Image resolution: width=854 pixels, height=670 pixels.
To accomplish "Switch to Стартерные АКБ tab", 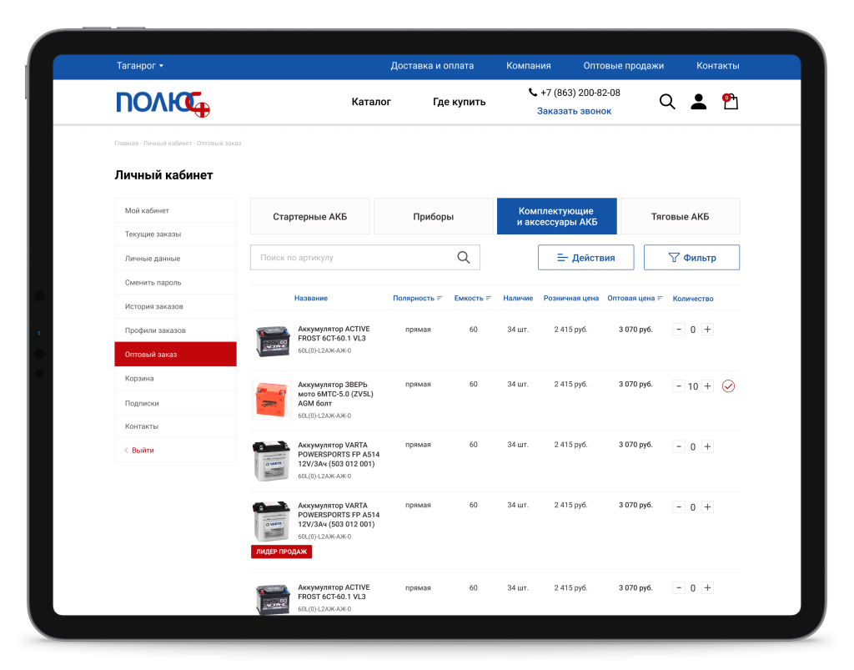I will pyautogui.click(x=310, y=216).
